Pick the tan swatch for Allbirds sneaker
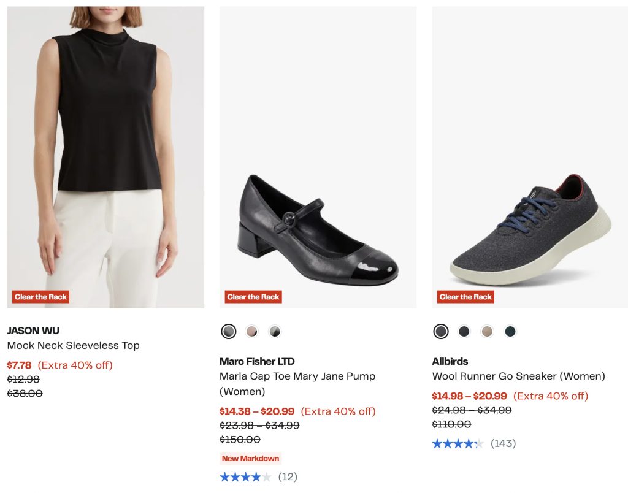The width and height of the screenshot is (628, 493). (x=487, y=332)
